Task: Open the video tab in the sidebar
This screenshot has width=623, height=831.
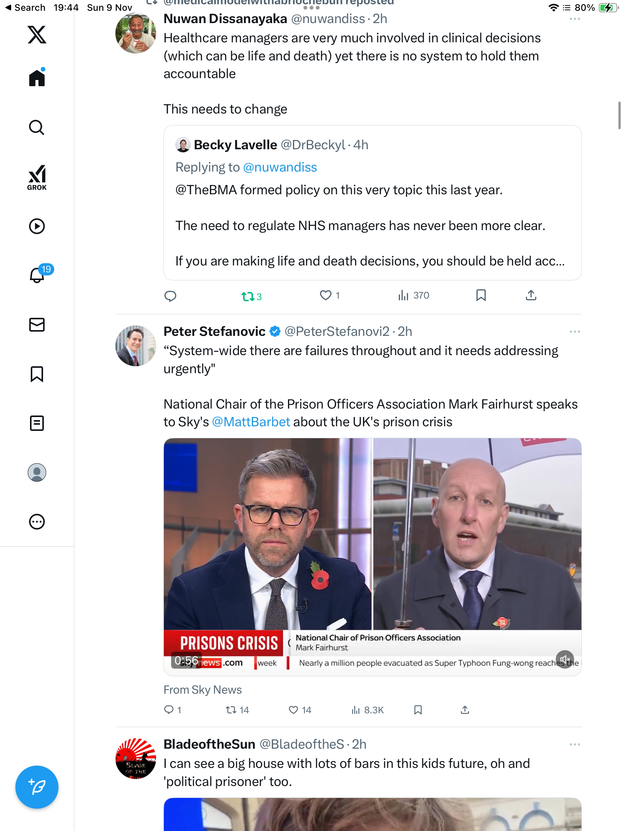Action: 37,226
